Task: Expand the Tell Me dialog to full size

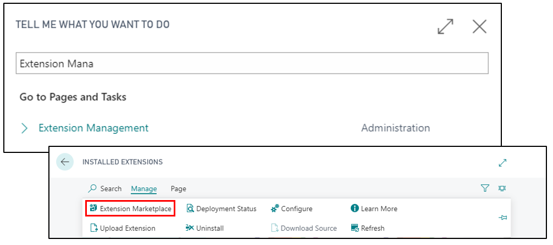Action: pyautogui.click(x=445, y=27)
